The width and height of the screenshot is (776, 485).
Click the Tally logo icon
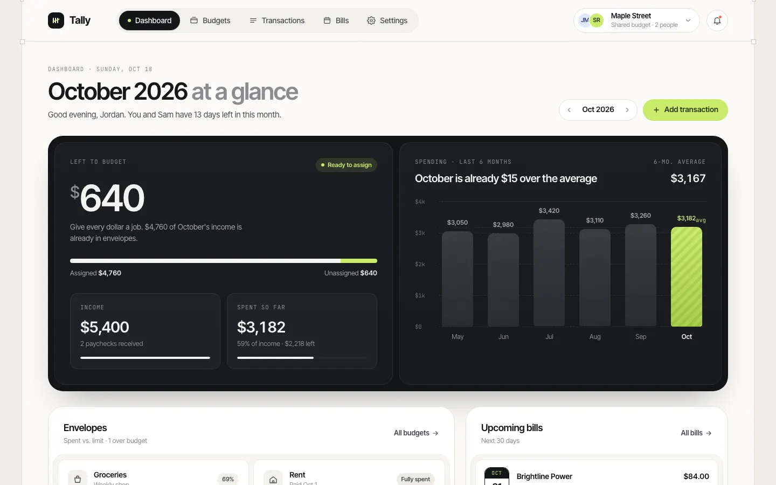[56, 20]
